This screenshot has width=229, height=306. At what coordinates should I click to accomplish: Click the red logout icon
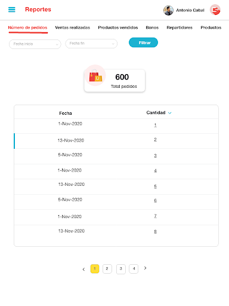click(x=215, y=10)
